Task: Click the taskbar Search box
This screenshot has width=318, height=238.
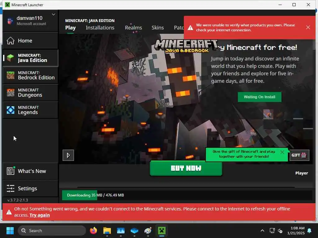Action: click(x=52, y=231)
